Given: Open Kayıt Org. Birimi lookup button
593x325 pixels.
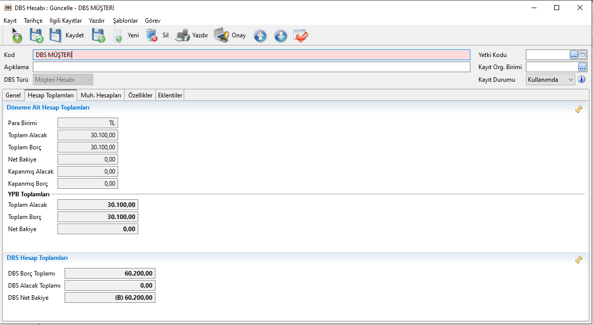Looking at the screenshot, I should click(x=582, y=67).
